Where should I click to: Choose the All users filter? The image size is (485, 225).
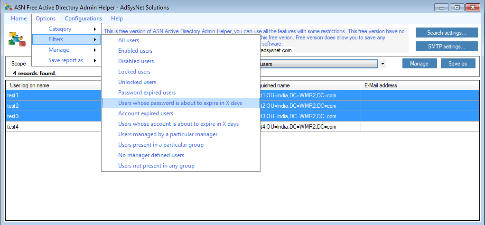tap(181, 40)
